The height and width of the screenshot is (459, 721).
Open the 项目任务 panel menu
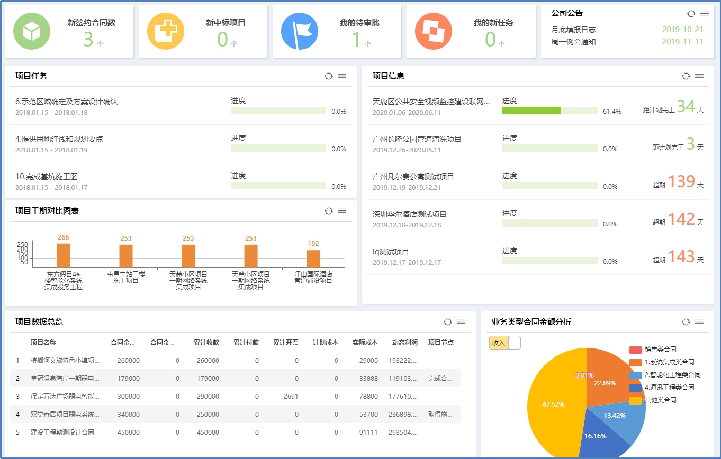click(342, 76)
